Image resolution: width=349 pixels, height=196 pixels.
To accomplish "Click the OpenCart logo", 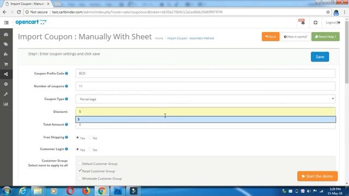I will click(x=31, y=22).
